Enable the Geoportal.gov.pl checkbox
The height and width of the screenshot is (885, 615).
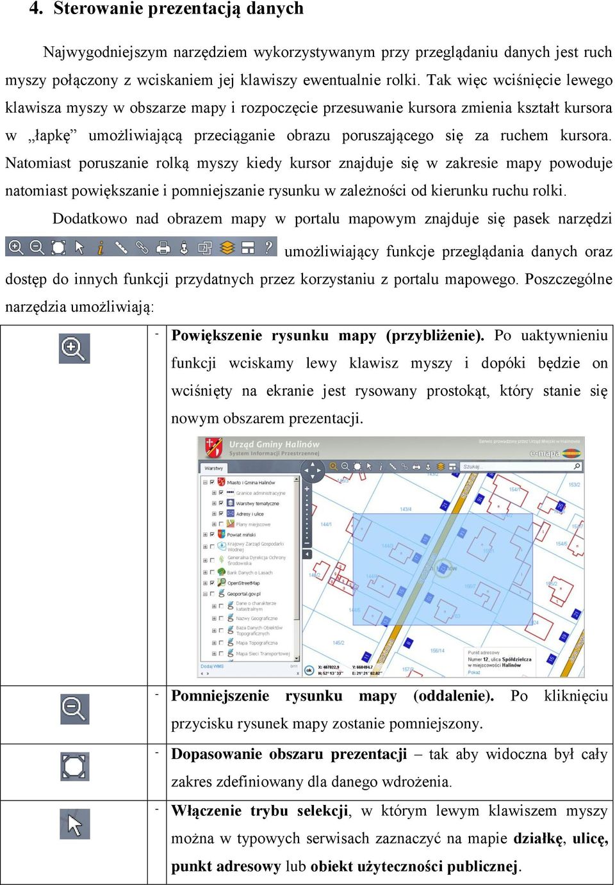click(x=212, y=594)
